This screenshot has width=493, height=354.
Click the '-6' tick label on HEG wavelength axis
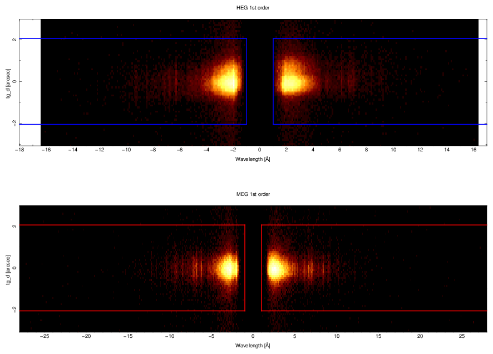click(x=180, y=150)
